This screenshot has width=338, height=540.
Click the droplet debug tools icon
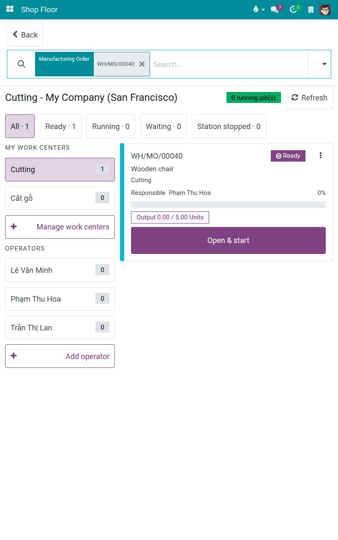(x=258, y=9)
